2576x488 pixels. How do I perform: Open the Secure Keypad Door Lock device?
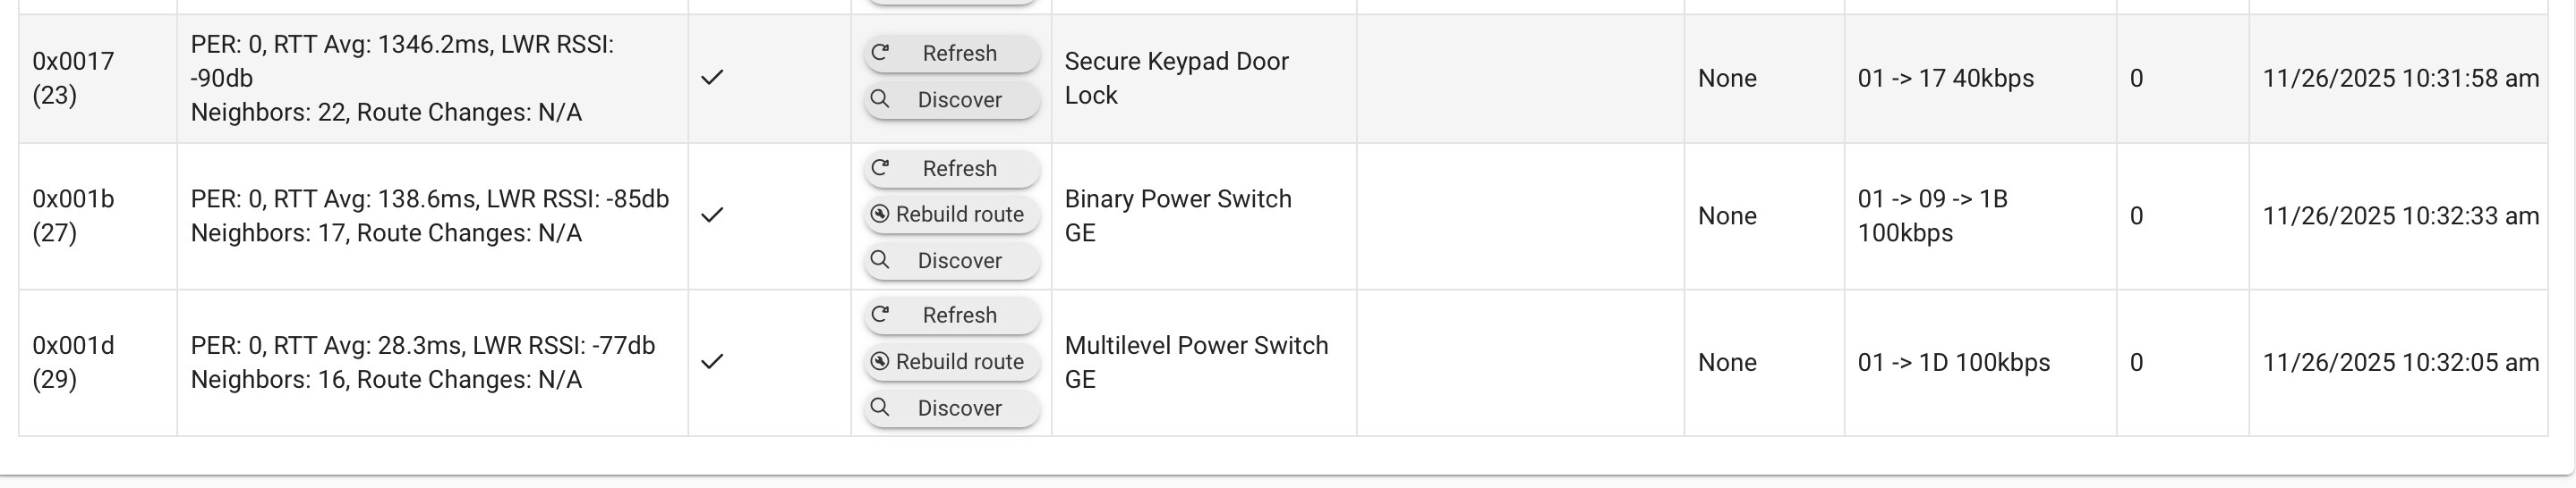pos(1176,78)
